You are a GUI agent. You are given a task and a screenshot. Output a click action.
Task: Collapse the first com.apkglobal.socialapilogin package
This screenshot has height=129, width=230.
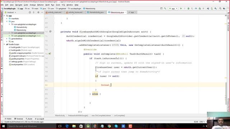point(9,24)
